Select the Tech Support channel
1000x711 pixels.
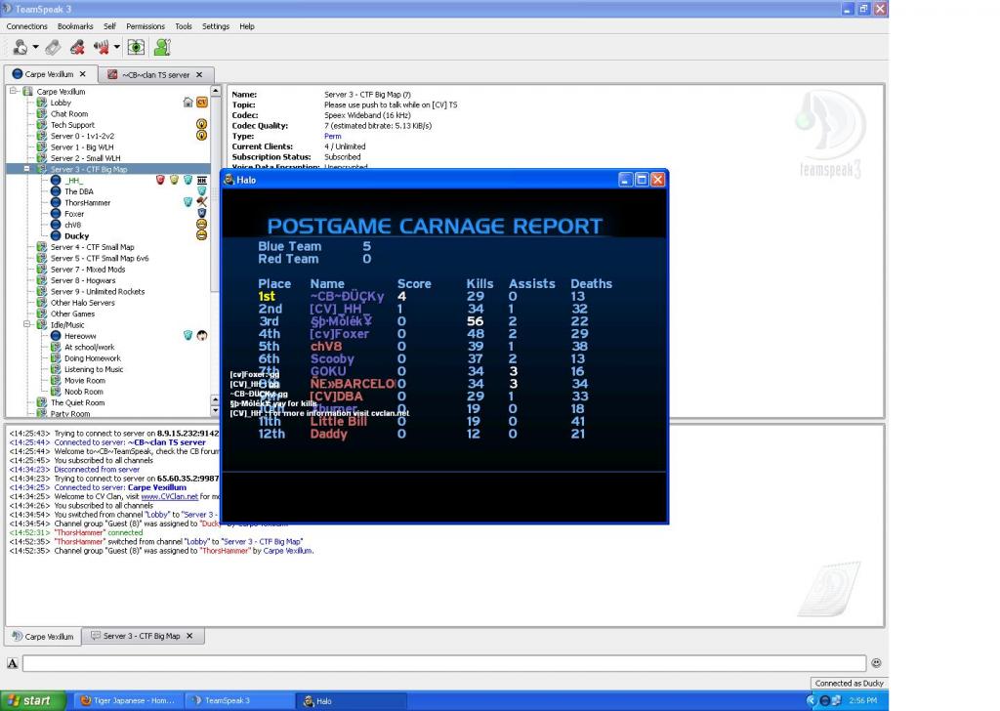coord(72,125)
